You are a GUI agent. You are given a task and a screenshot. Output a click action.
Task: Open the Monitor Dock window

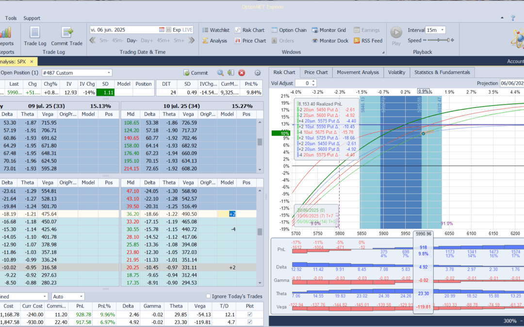[330, 41]
